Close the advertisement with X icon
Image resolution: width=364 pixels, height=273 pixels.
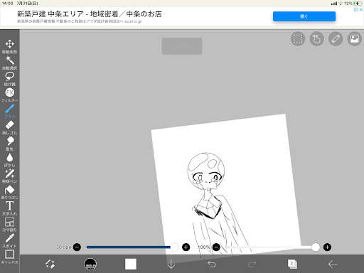[x=361, y=10]
